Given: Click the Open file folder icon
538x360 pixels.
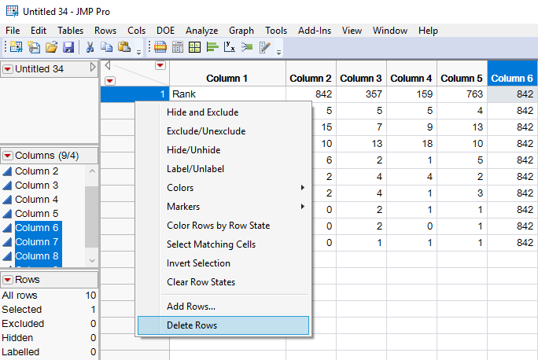Looking at the screenshot, I should coord(51,47).
